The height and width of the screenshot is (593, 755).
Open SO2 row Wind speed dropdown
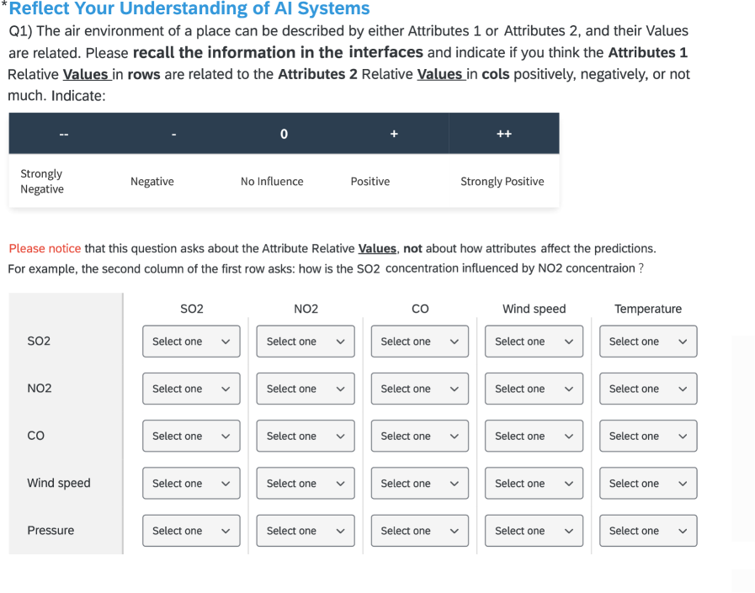pos(534,342)
